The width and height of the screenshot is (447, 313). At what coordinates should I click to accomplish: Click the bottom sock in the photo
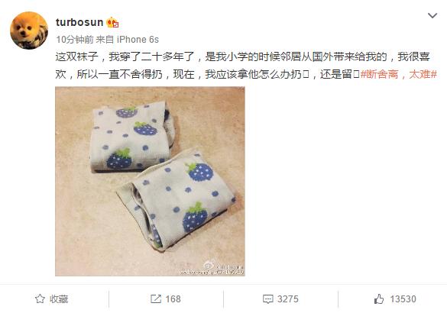coord(177,200)
